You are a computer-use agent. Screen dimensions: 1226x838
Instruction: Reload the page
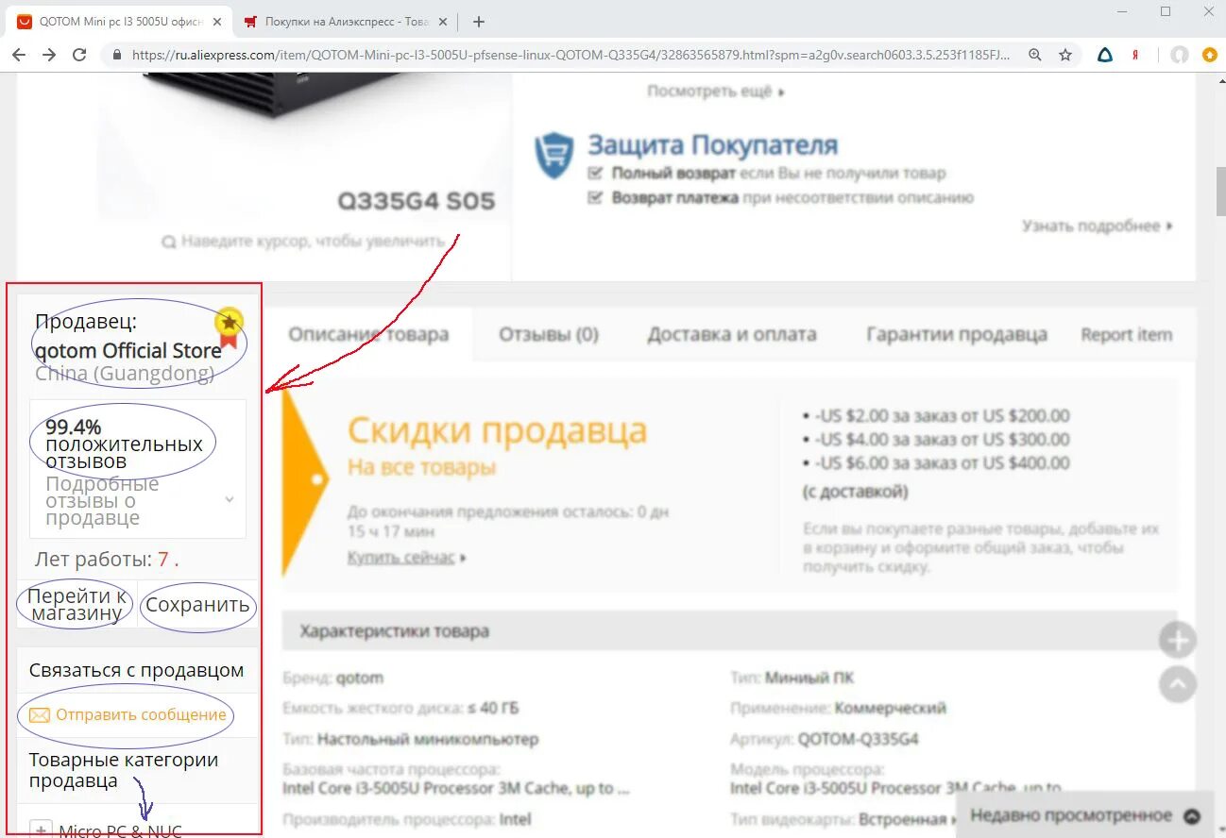(x=79, y=55)
